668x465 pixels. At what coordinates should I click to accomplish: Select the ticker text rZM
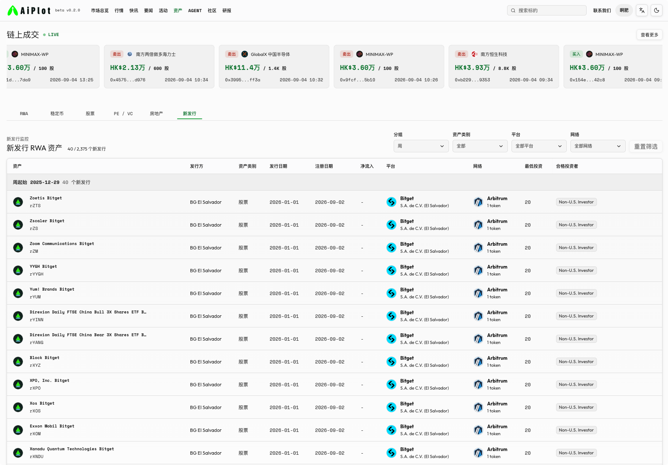click(x=34, y=251)
